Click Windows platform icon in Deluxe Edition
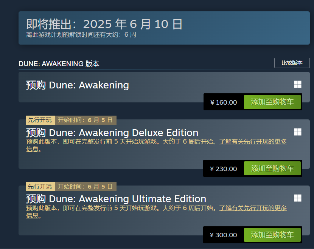 (298, 132)
